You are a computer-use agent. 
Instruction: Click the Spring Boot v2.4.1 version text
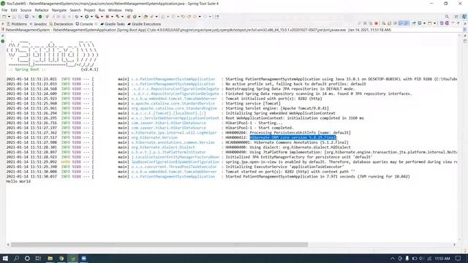point(89,69)
